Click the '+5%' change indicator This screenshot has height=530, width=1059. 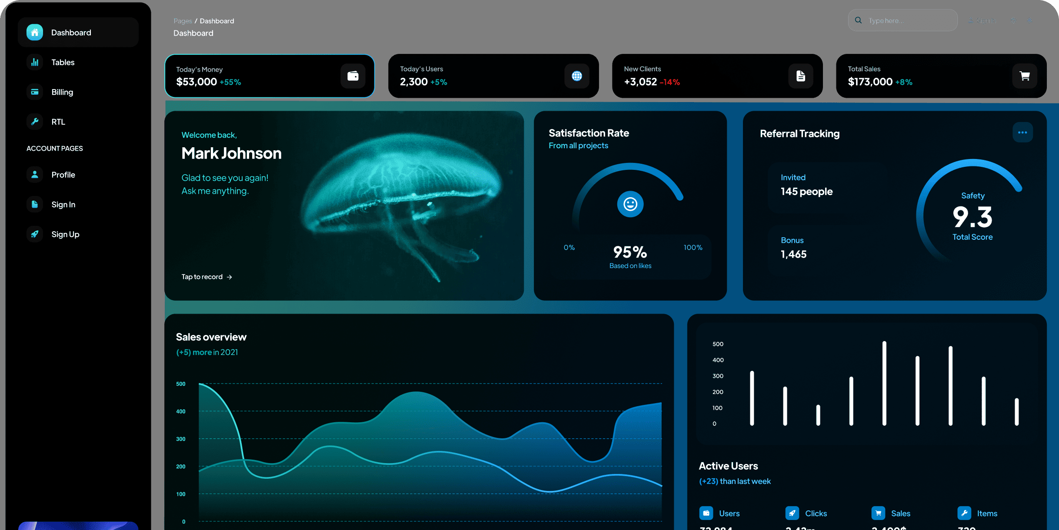click(439, 82)
